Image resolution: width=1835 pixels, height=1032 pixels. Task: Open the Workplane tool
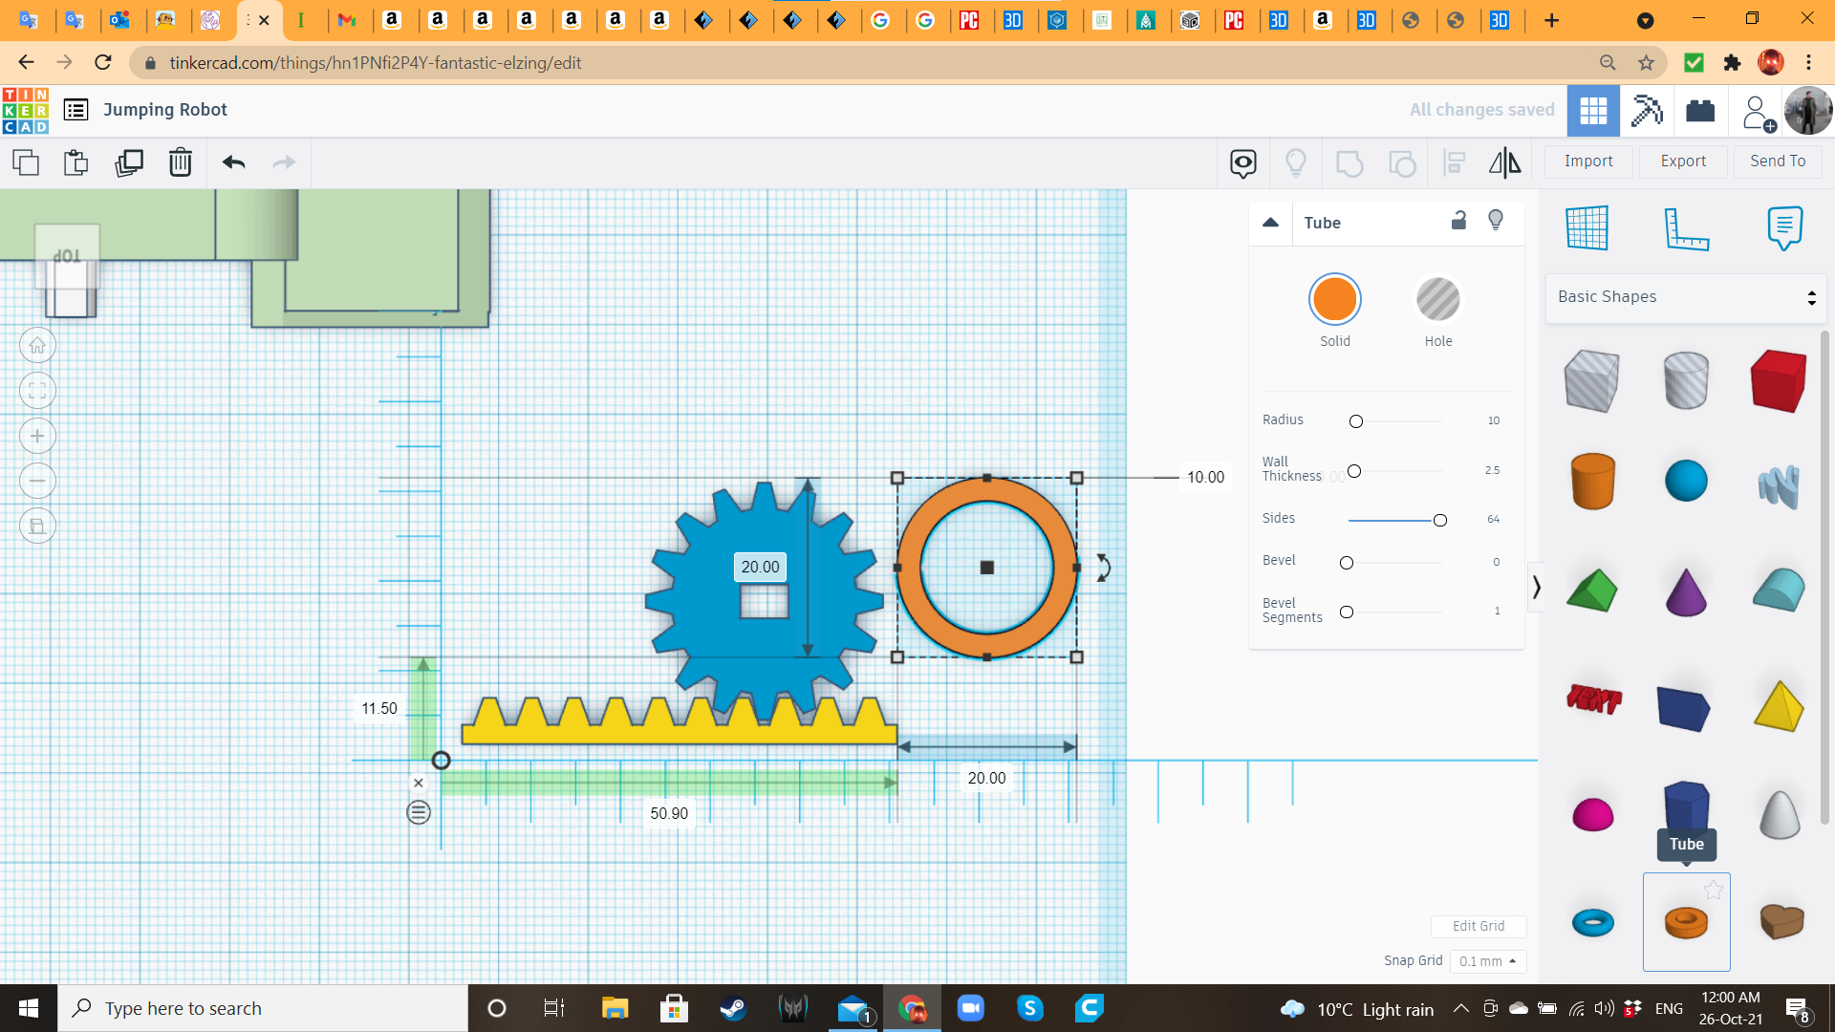(1587, 228)
